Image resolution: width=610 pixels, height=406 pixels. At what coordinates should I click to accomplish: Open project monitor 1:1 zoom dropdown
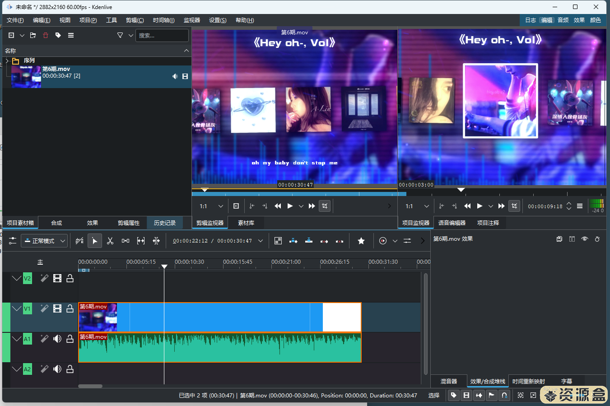pos(417,206)
